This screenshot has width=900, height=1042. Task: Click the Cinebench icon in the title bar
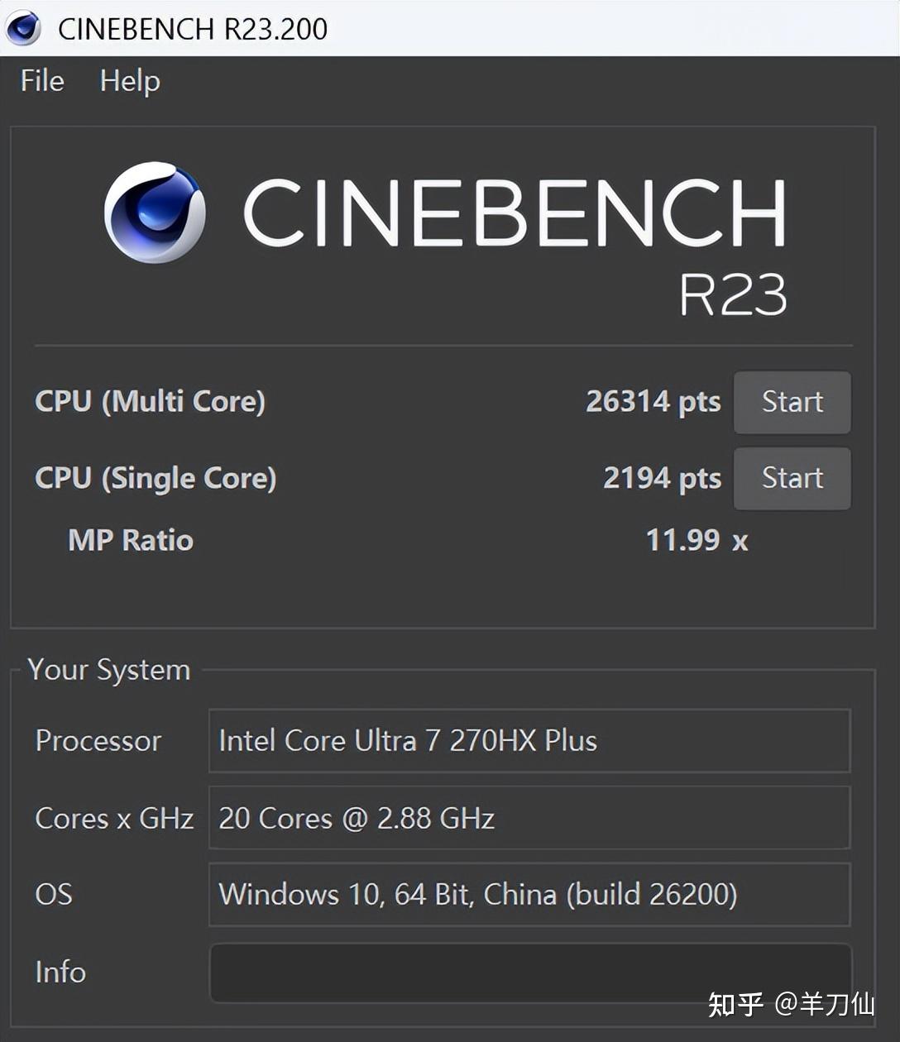(x=23, y=28)
